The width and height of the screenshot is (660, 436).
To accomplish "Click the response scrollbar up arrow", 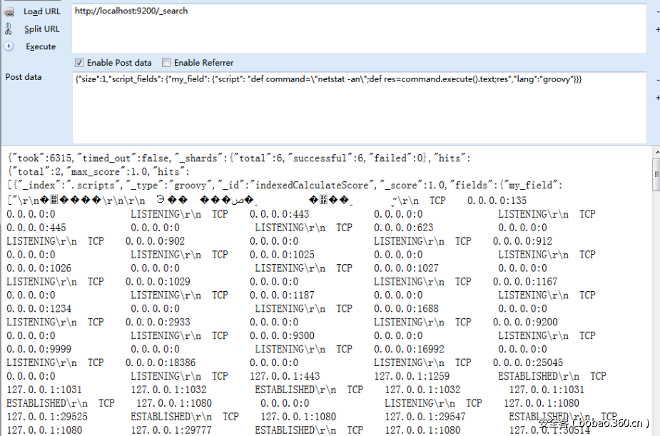I will 656,153.
